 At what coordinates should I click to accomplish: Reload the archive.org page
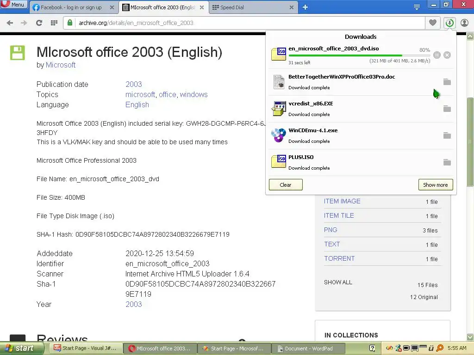[x=39, y=23]
